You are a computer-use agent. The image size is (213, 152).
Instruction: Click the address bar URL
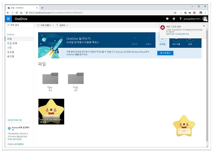tap(56, 13)
